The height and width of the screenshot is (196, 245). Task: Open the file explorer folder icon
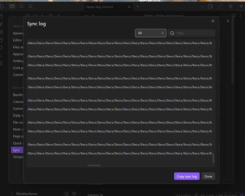(x=13, y=7)
